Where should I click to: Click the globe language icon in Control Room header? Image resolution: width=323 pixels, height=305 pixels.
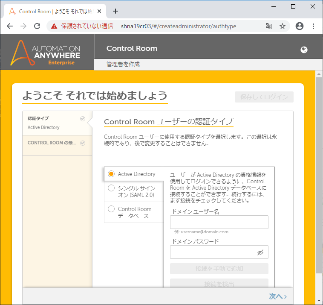304,50
